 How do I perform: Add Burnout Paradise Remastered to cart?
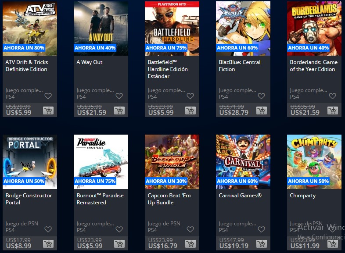119,244
